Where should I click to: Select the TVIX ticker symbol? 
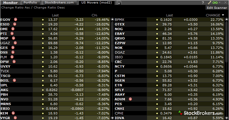pyautogui.click(x=5, y=71)
